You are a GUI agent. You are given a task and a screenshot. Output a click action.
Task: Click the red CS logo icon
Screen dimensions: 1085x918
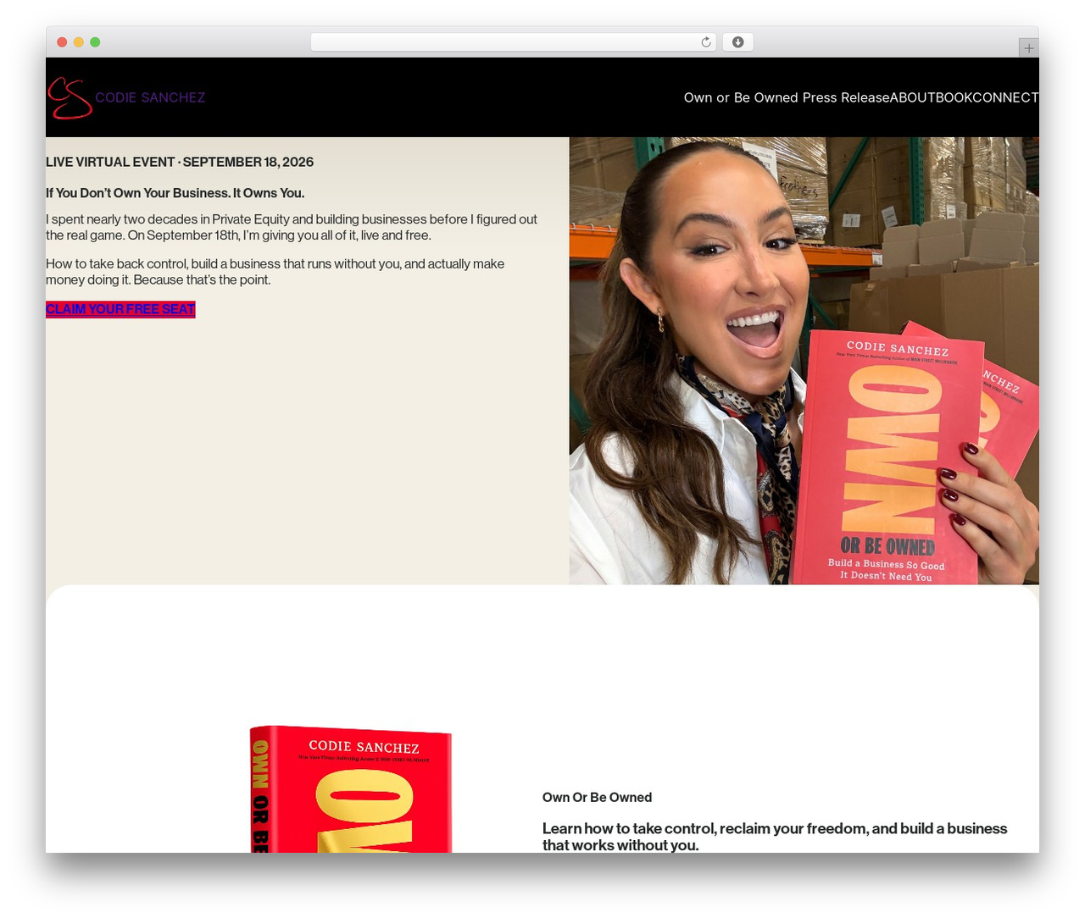click(x=70, y=98)
